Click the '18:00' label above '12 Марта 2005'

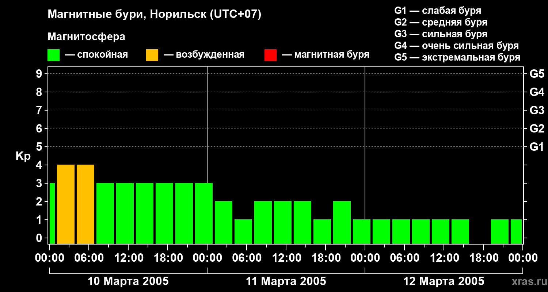pos(483,258)
